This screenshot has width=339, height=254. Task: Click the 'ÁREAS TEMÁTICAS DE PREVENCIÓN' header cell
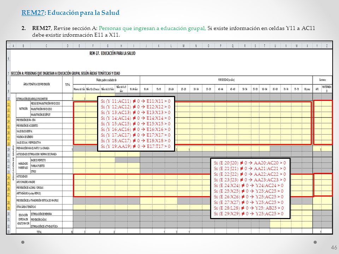[36, 84]
